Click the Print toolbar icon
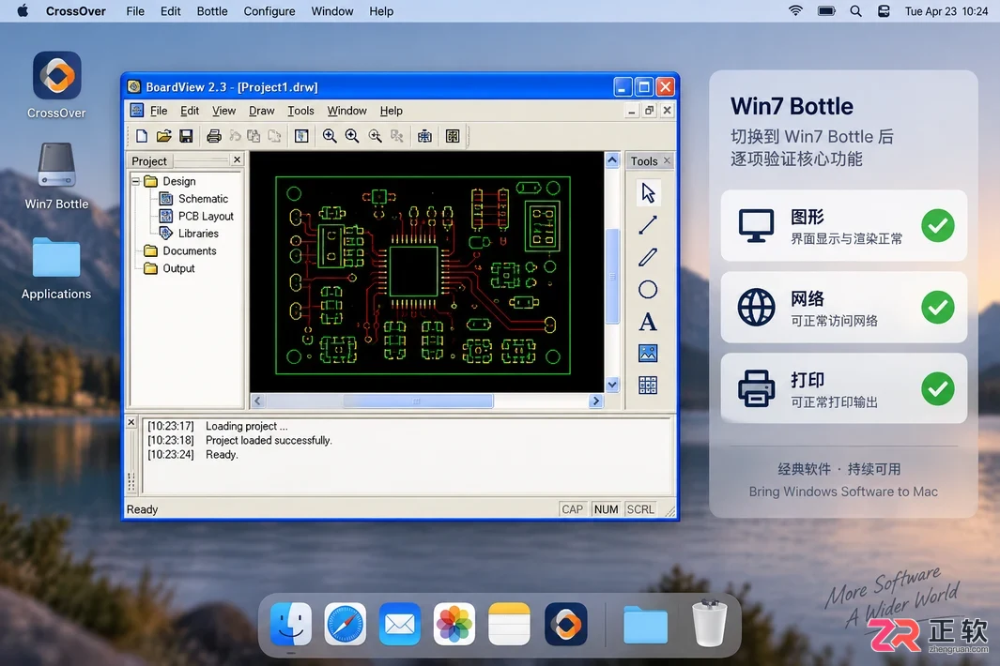Viewport: 1000px width, 666px height. 214,136
